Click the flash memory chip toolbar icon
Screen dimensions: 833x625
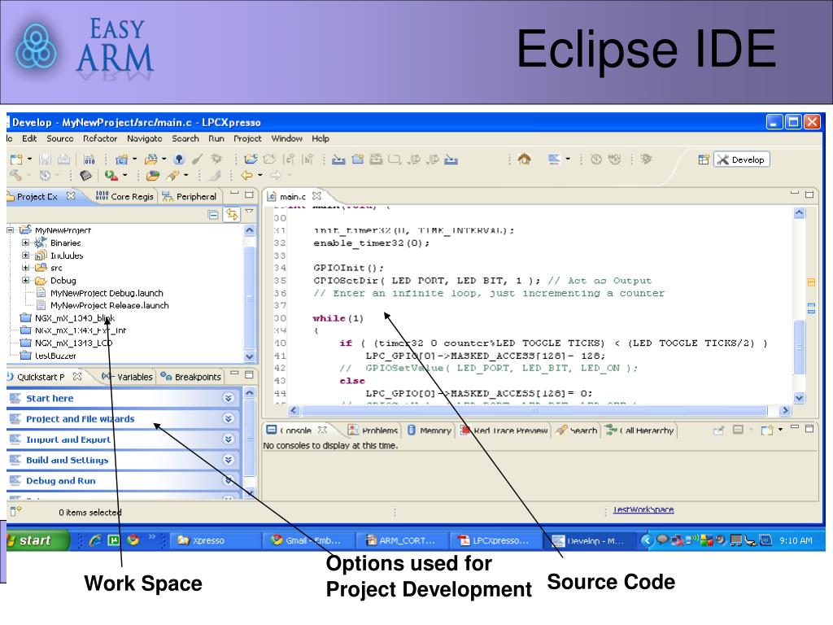click(85, 175)
